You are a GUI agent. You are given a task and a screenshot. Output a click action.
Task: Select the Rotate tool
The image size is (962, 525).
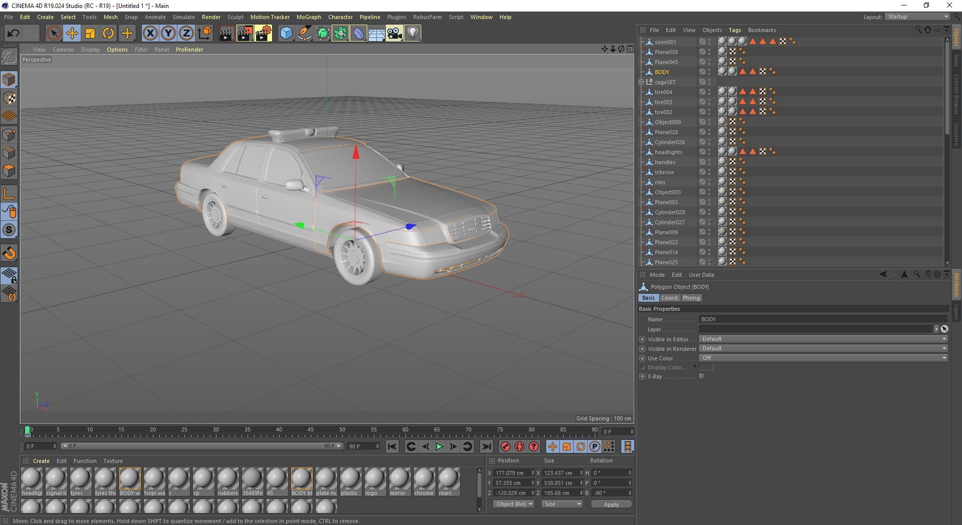(x=108, y=34)
